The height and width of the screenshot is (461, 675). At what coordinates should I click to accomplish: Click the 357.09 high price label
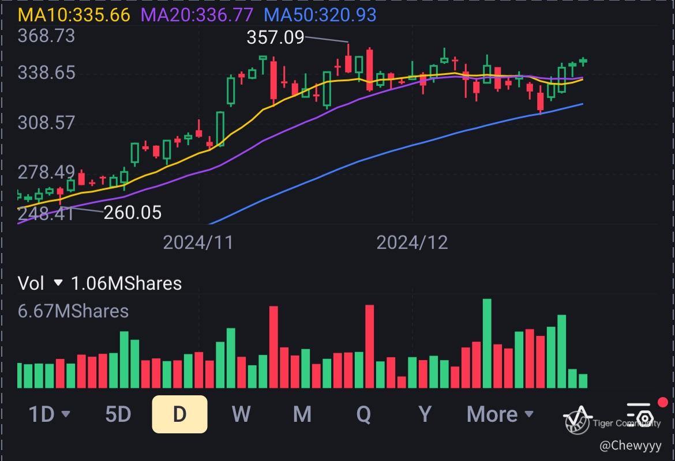pyautogui.click(x=276, y=37)
